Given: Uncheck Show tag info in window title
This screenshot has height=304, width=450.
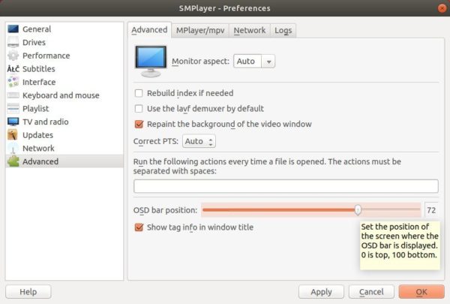Looking at the screenshot, I should coord(139,227).
